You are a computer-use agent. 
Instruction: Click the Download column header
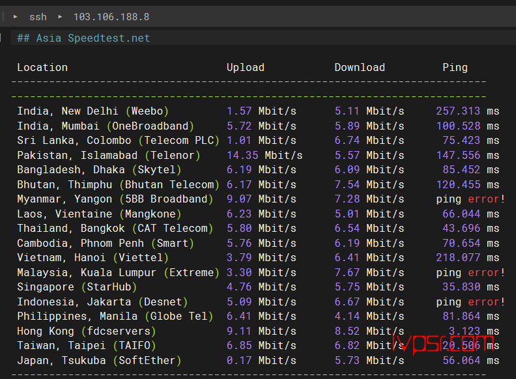click(360, 68)
